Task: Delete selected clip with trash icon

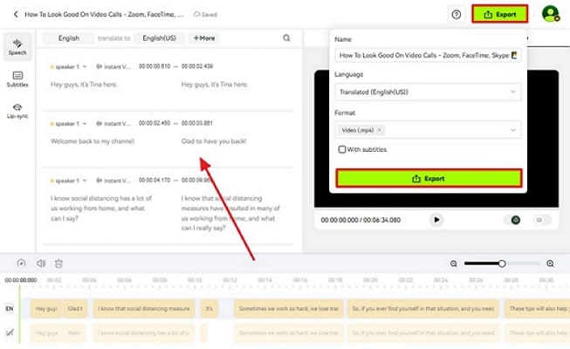Action: pos(59,263)
